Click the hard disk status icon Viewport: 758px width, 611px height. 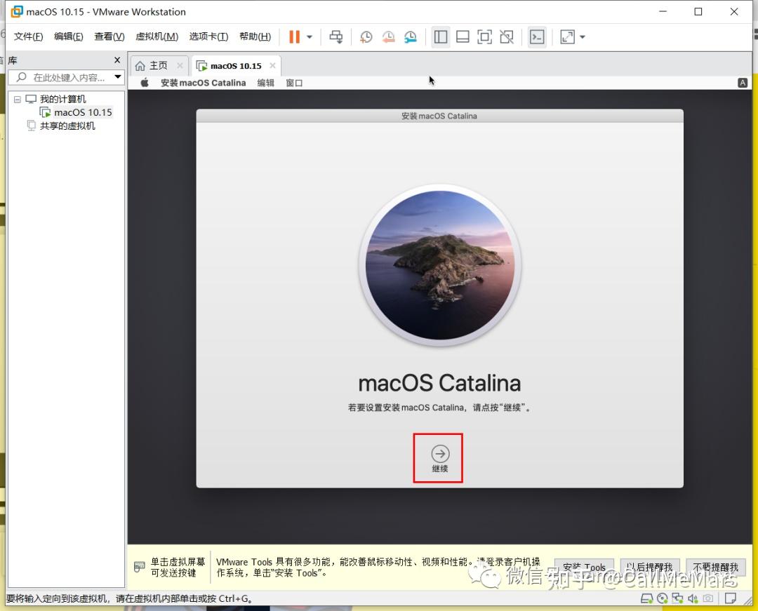point(646,599)
